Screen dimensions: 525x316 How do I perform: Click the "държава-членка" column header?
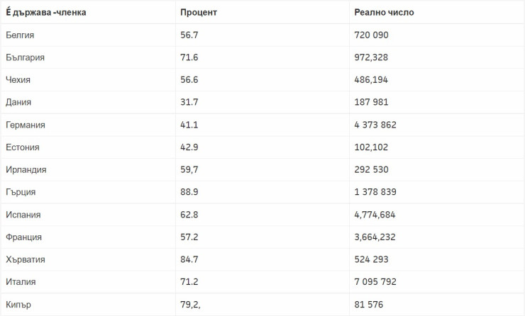click(45, 13)
